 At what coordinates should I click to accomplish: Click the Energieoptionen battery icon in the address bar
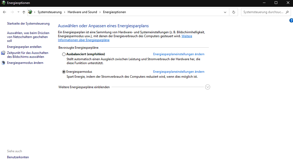pyautogui.click(x=30, y=12)
